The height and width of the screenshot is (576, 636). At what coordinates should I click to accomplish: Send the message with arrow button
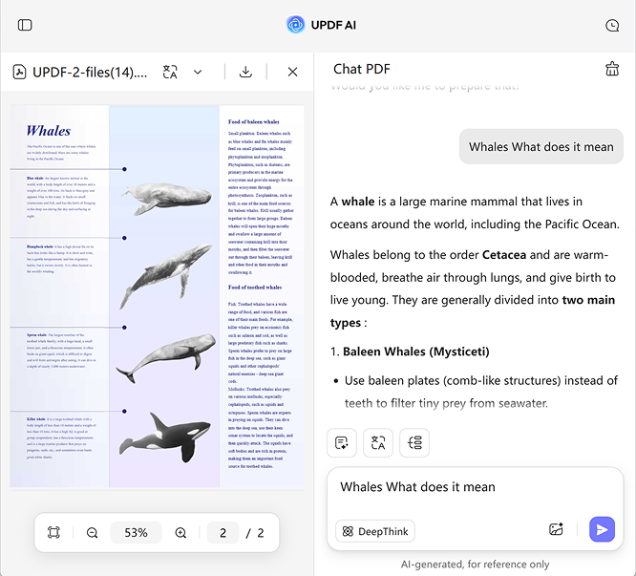pos(602,529)
